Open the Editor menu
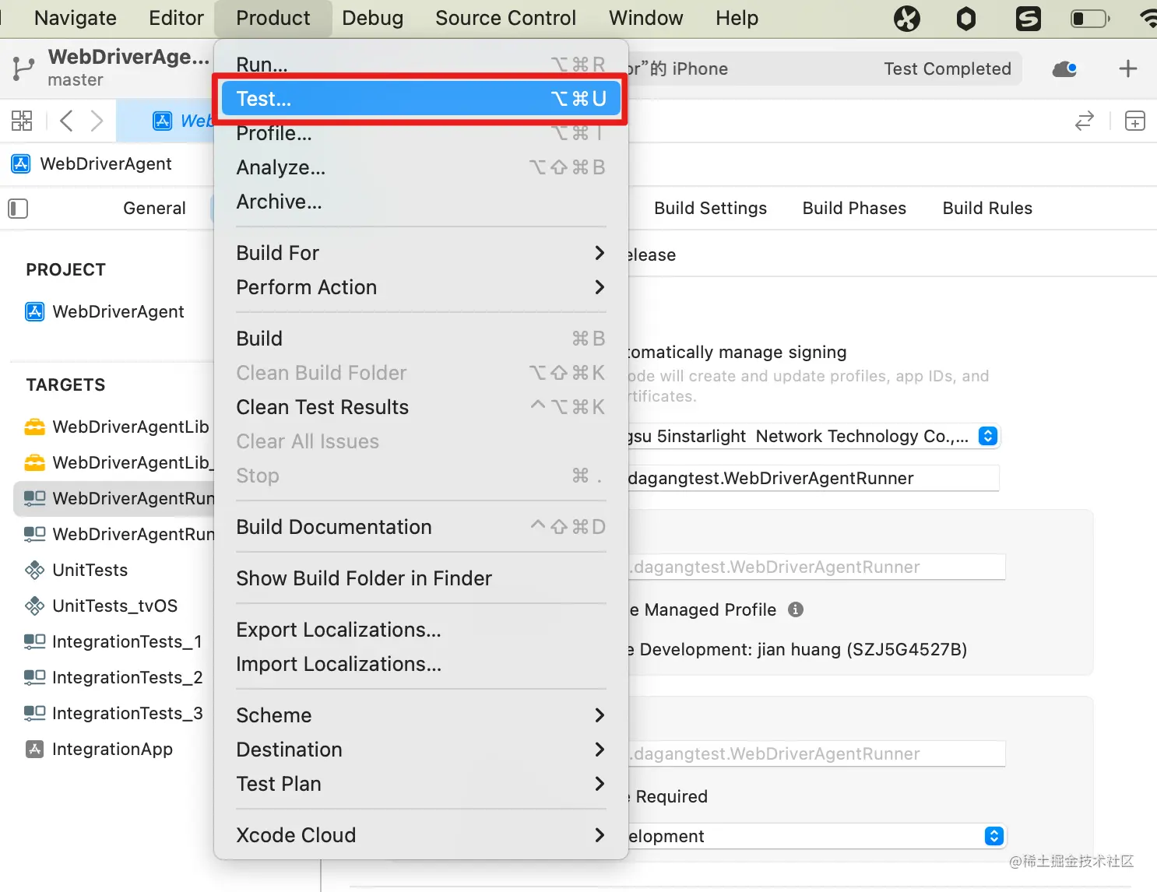Image resolution: width=1157 pixels, height=892 pixels. click(x=176, y=18)
